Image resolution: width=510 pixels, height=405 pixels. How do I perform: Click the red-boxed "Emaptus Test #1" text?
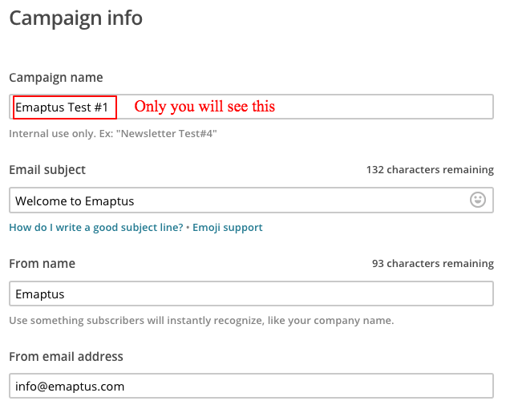point(65,107)
